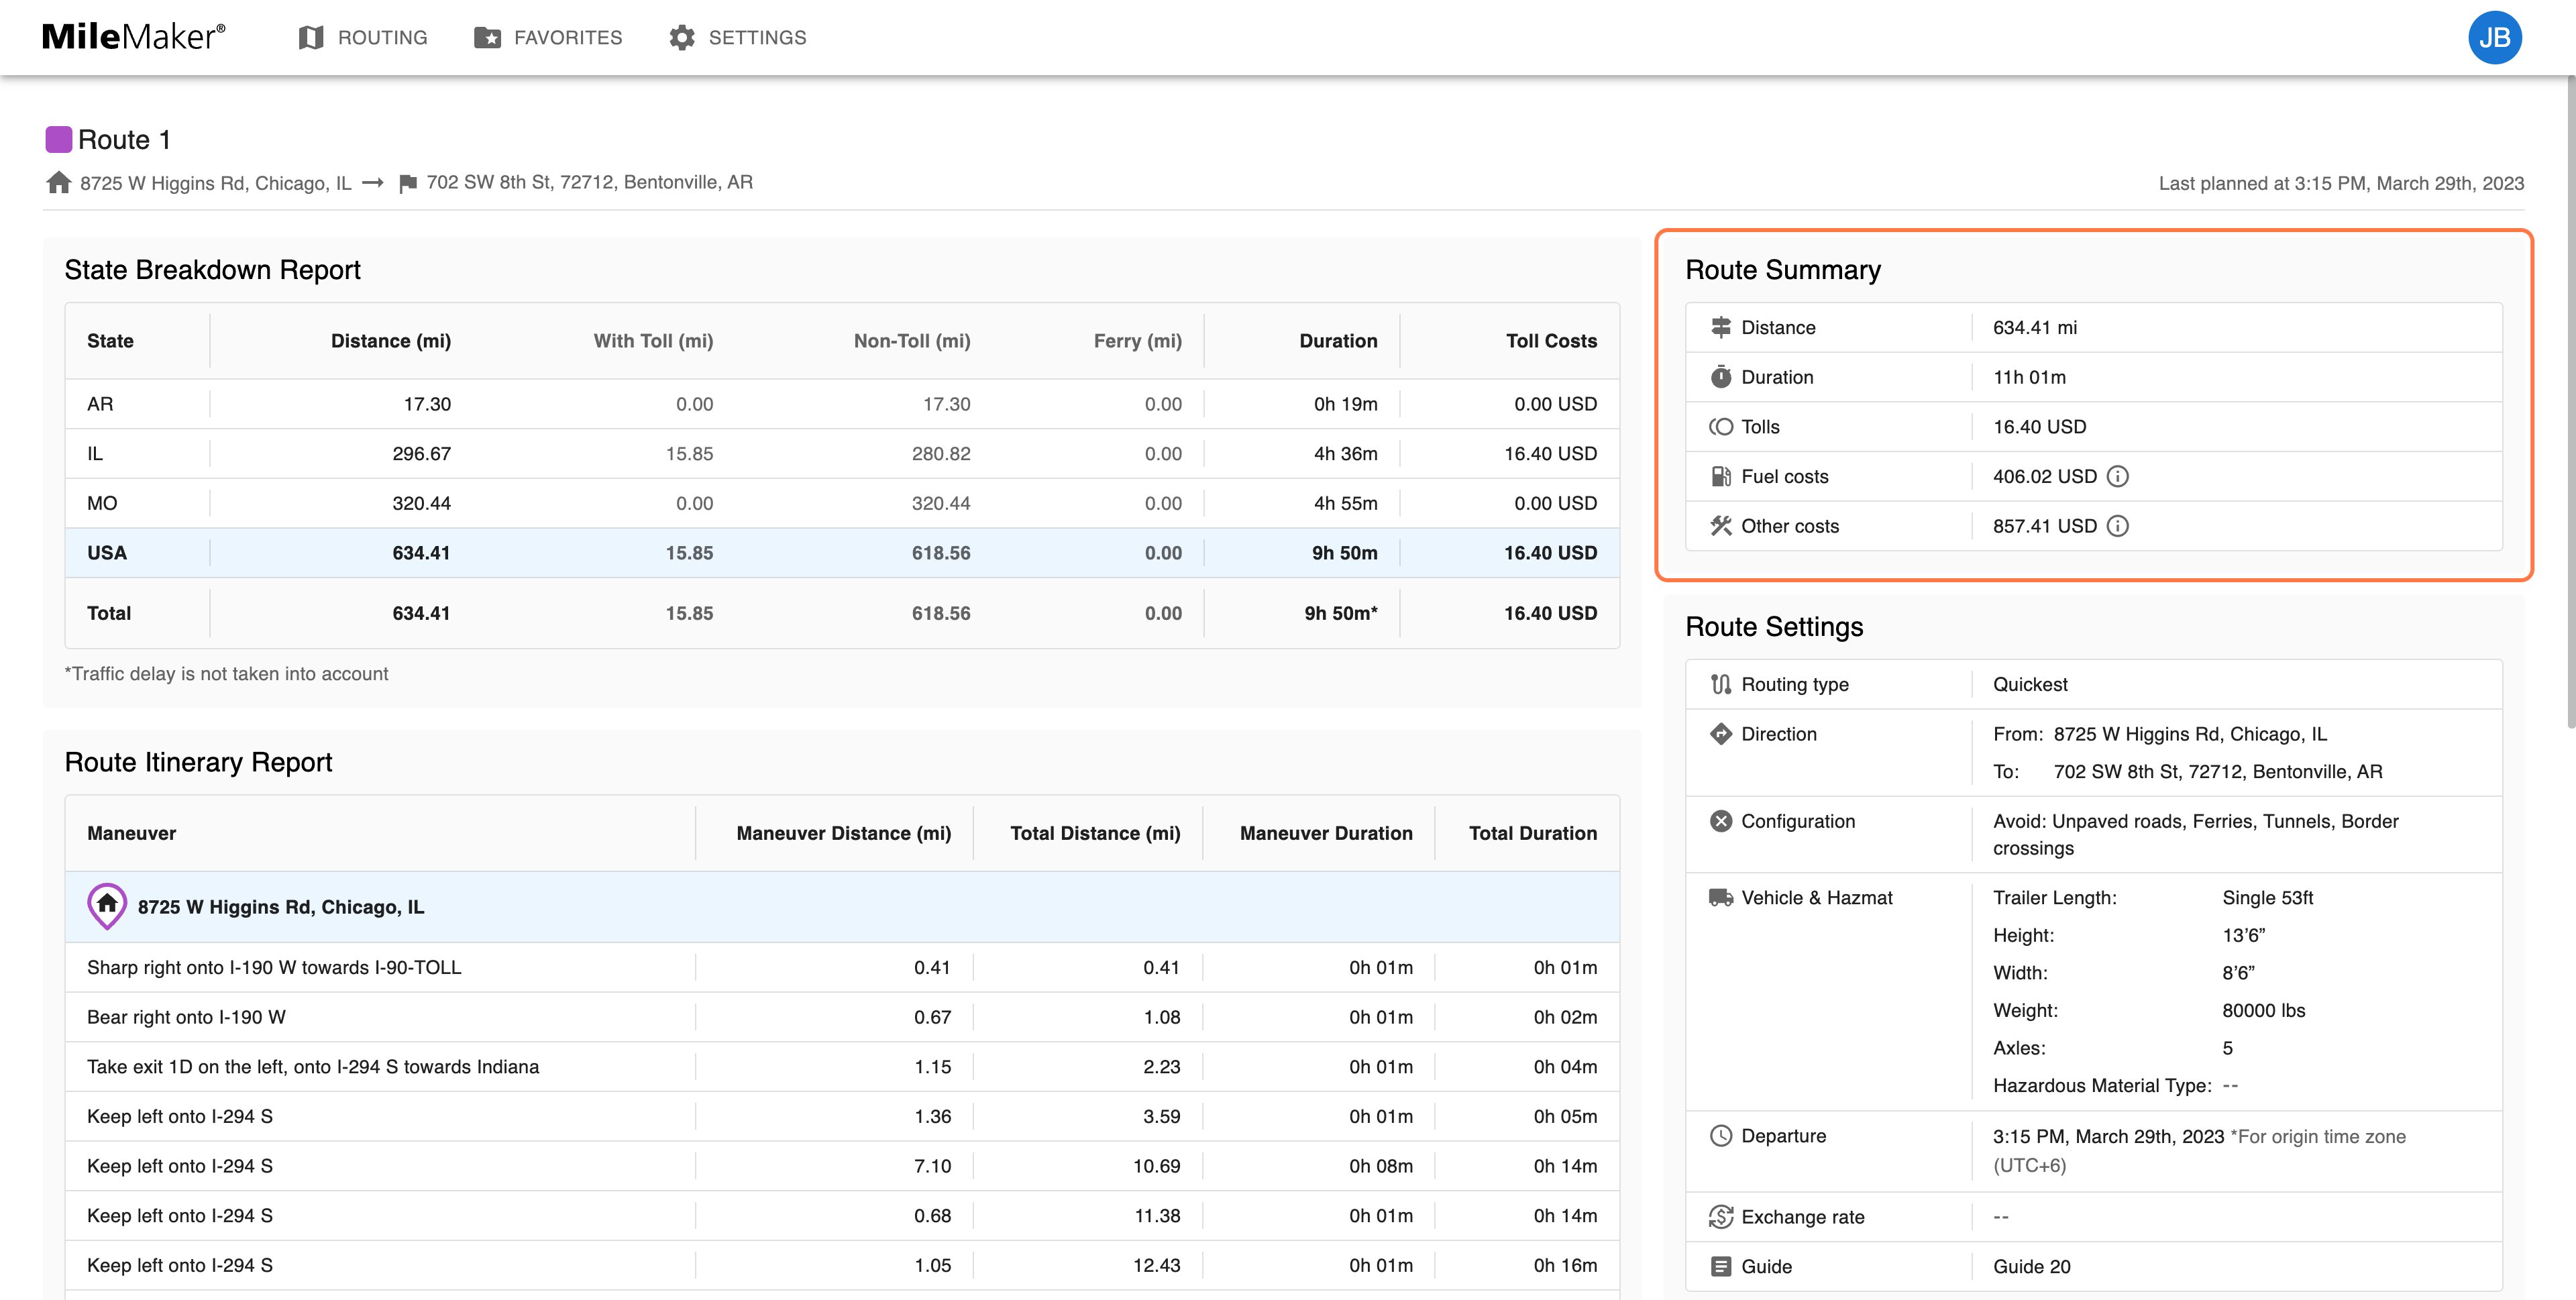2576x1300 pixels.
Task: Select the USA subtotal row
Action: click(x=842, y=553)
